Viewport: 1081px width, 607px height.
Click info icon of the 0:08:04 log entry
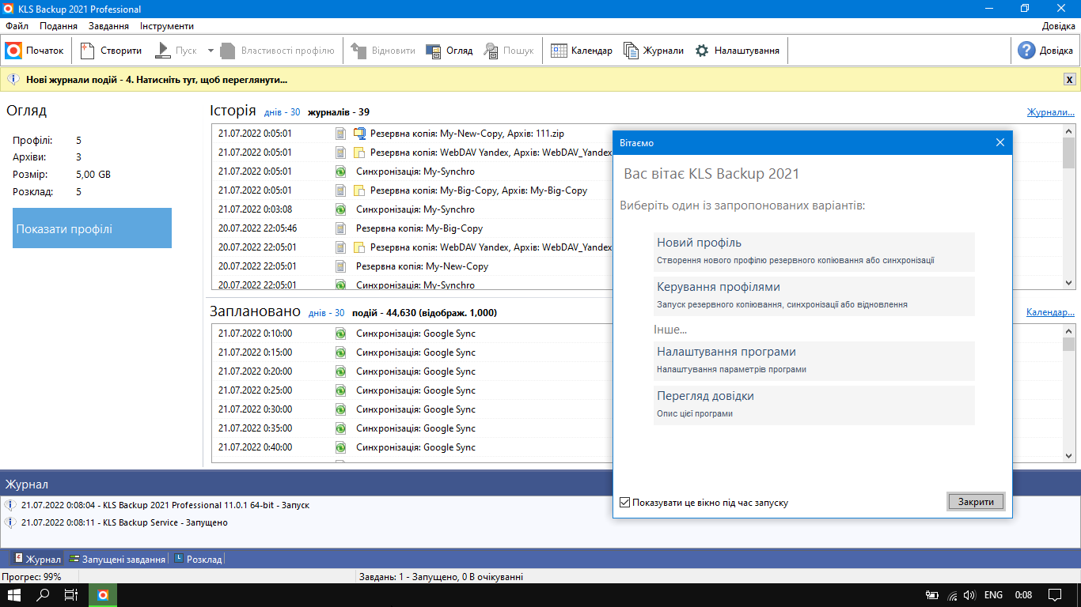(10, 504)
